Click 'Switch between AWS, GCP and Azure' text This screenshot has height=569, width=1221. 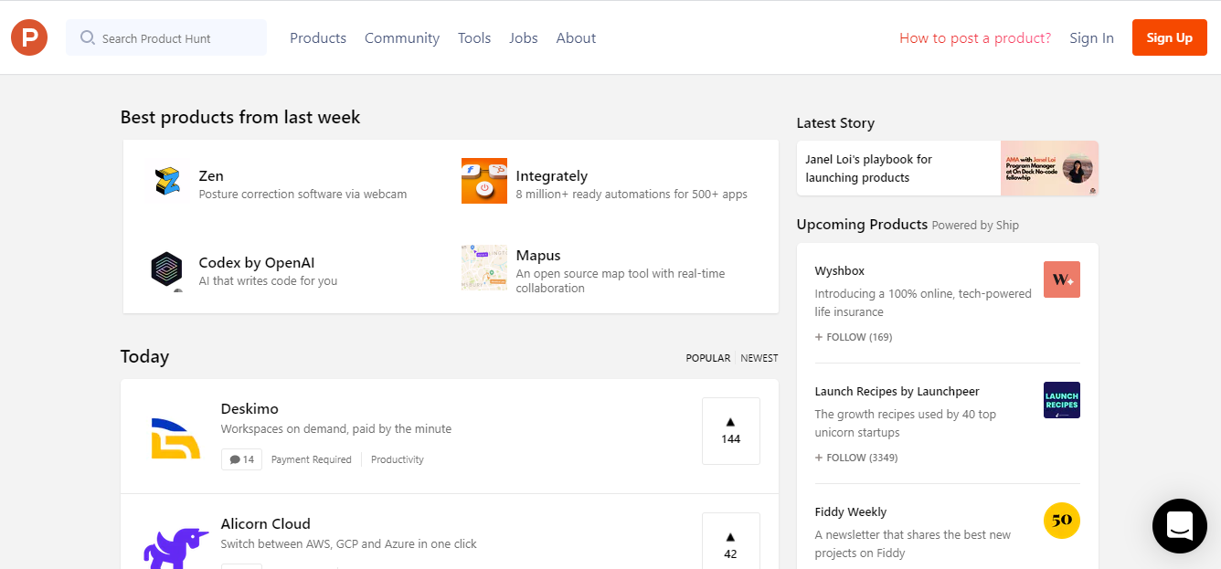(349, 544)
